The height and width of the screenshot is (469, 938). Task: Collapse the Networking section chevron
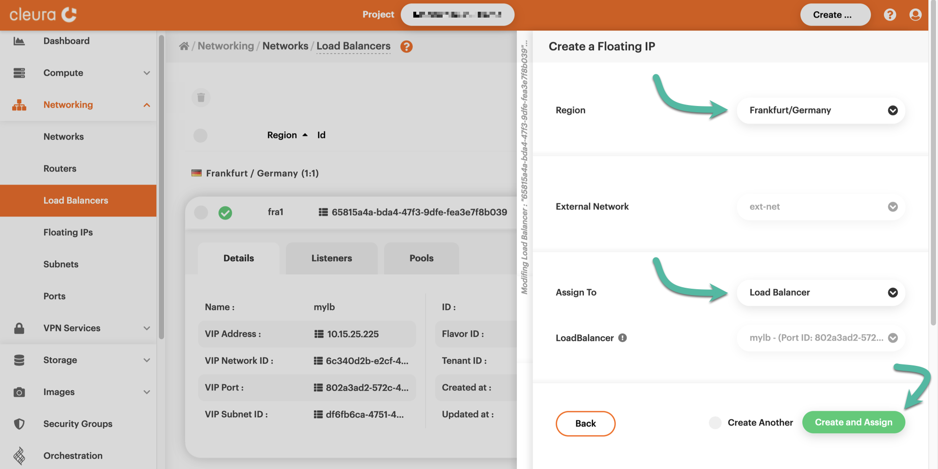coord(147,105)
